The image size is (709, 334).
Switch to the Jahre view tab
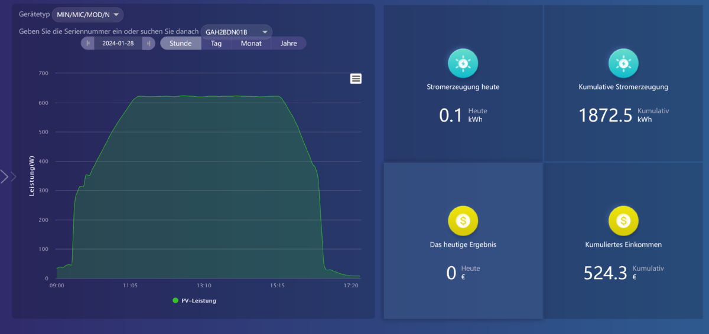tap(288, 43)
